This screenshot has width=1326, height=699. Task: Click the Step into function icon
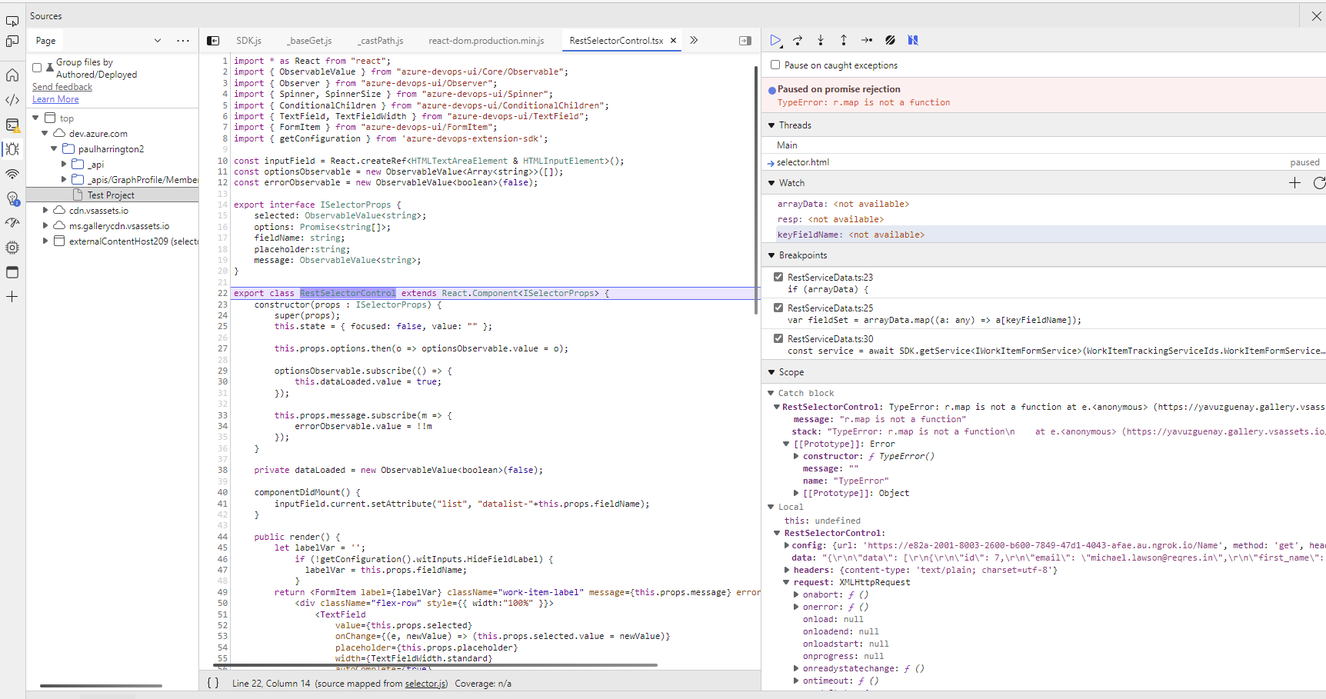pyautogui.click(x=821, y=40)
